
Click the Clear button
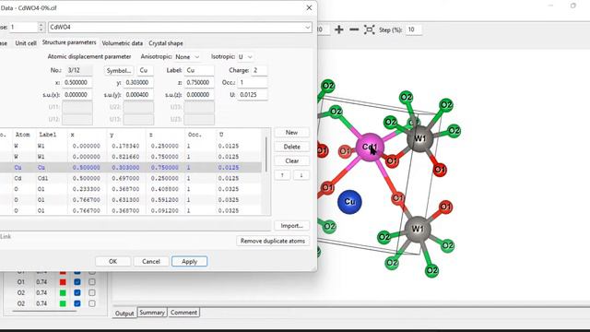[291, 161]
